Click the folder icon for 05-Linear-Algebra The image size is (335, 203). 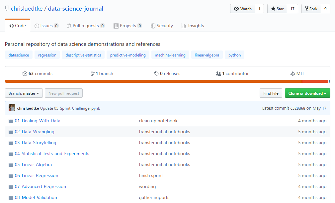click(11, 164)
